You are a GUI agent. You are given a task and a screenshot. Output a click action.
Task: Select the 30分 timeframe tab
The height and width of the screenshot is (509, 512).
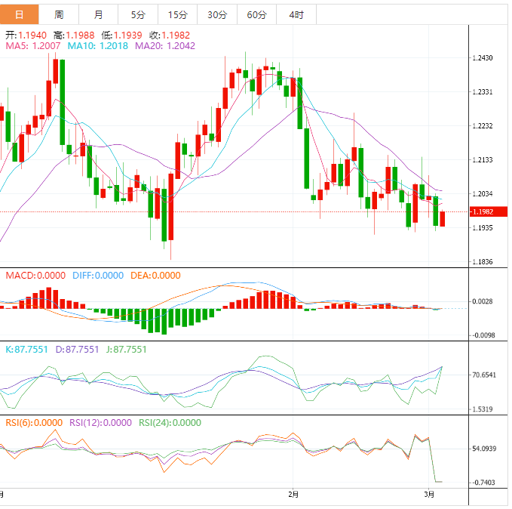coord(216,14)
